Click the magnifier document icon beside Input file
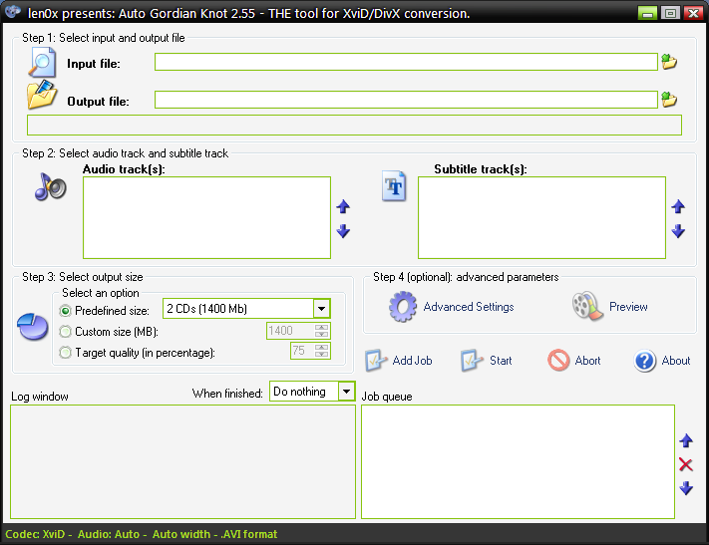This screenshot has height=545, width=709. pyautogui.click(x=42, y=63)
